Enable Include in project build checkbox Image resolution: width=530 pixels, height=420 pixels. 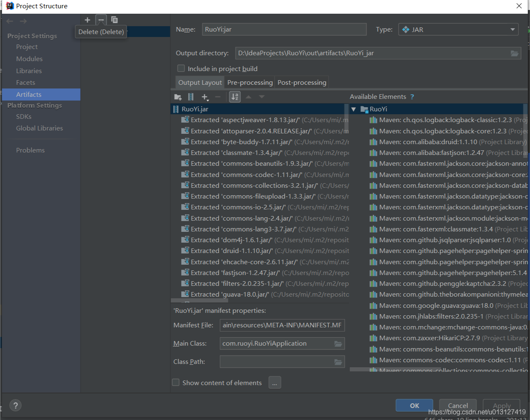coord(181,69)
